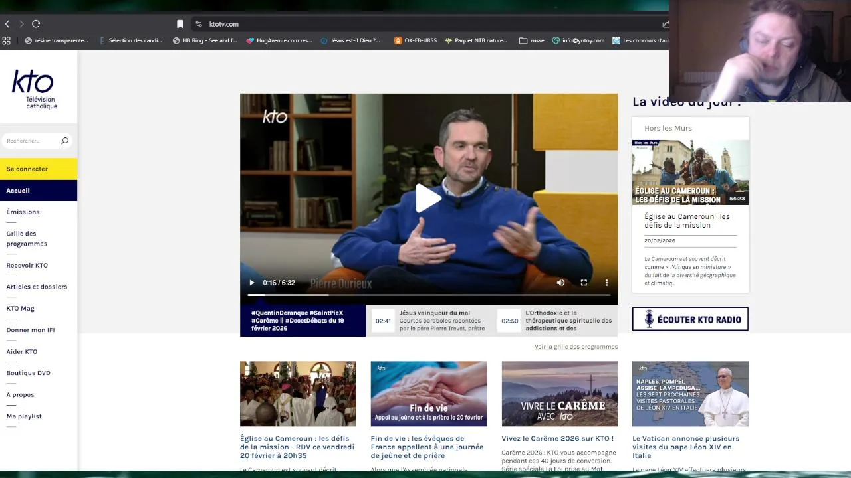Open the 'Paquet NTB nature...' bookmark
The height and width of the screenshot is (478, 851).
click(x=476, y=40)
